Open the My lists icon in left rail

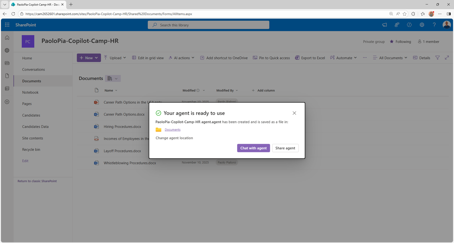(7, 89)
